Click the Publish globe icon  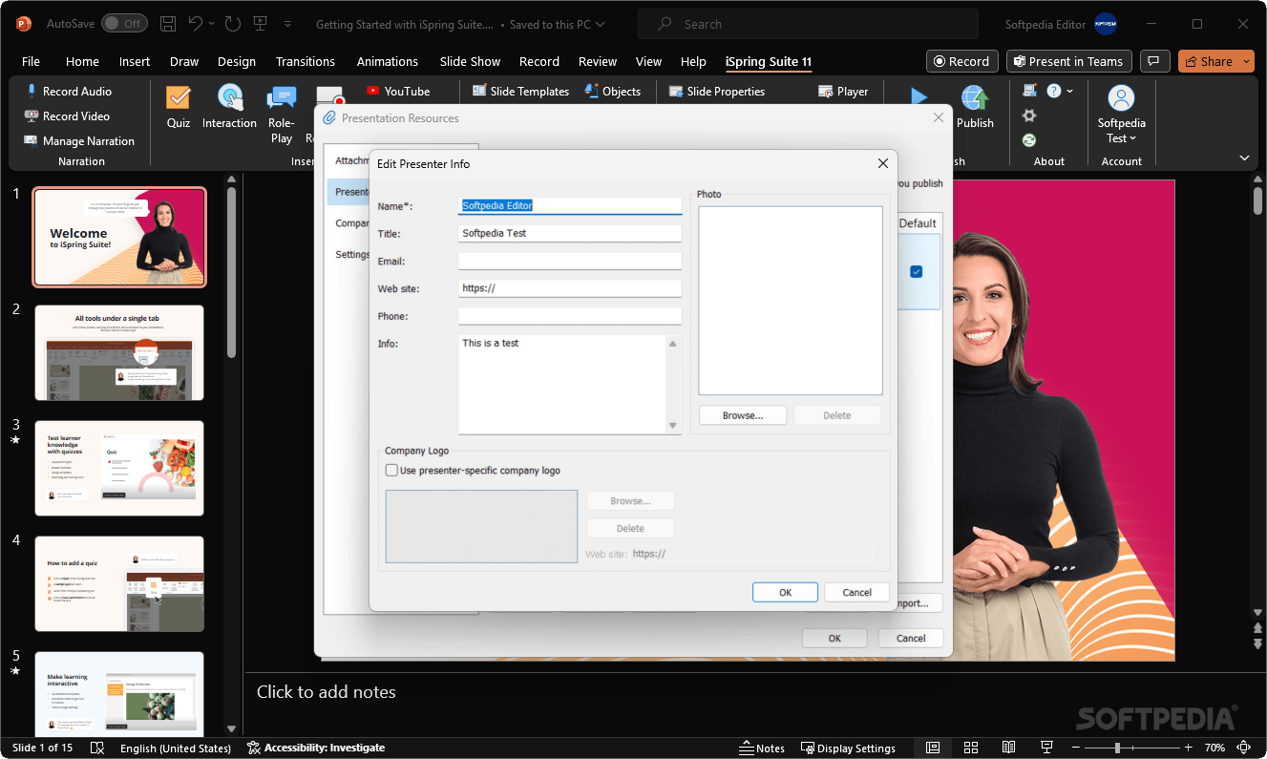[975, 98]
